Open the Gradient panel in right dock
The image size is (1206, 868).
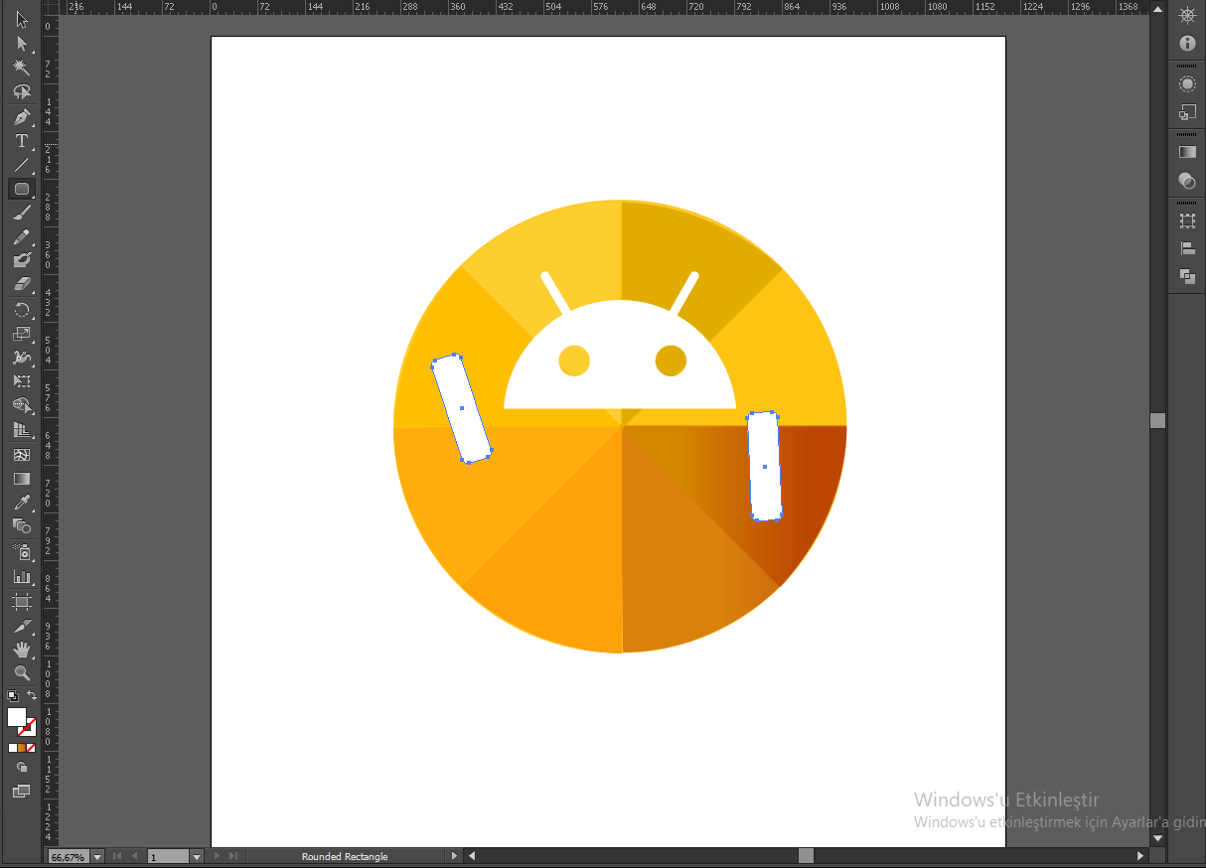click(x=1186, y=152)
